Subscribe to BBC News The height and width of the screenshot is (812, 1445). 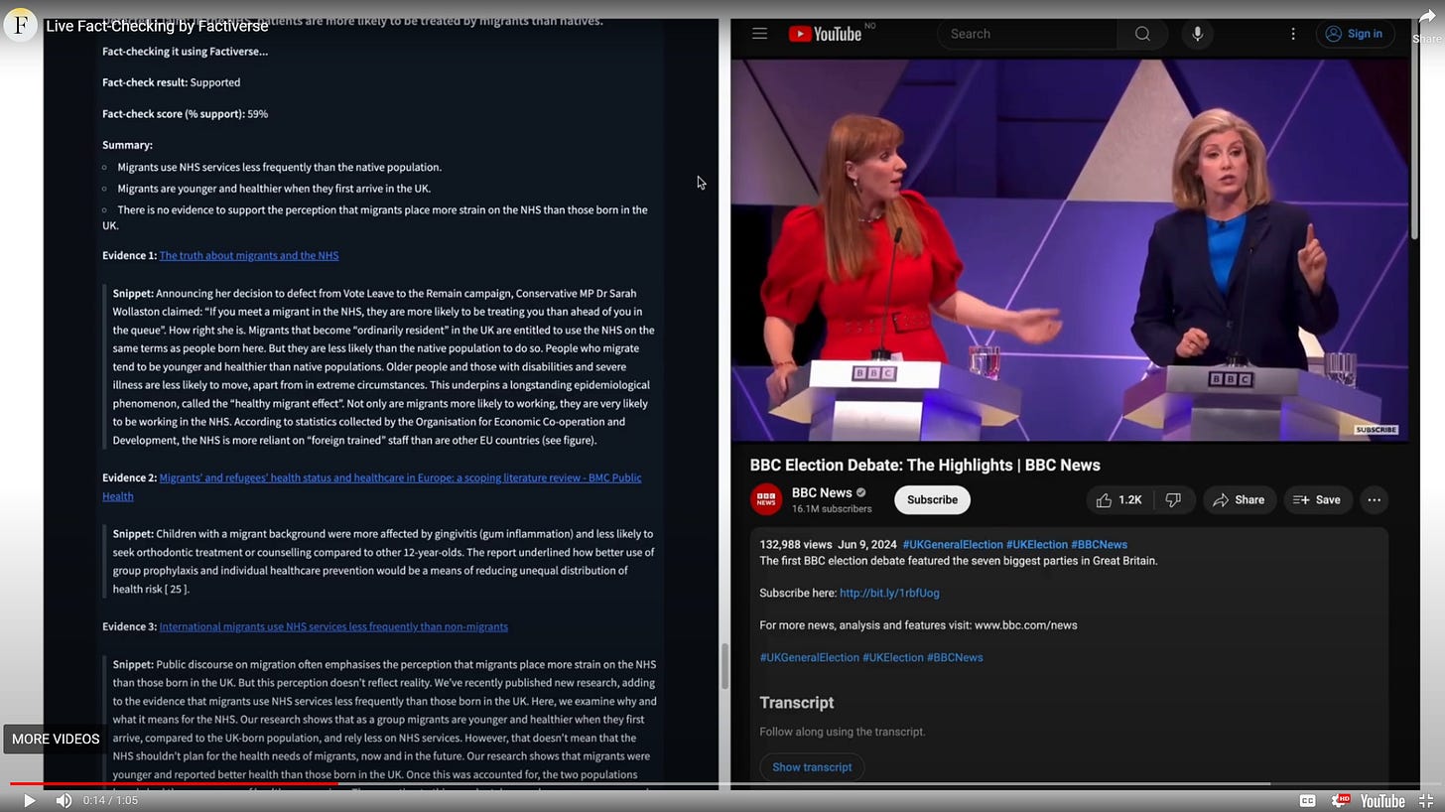pyautogui.click(x=932, y=499)
